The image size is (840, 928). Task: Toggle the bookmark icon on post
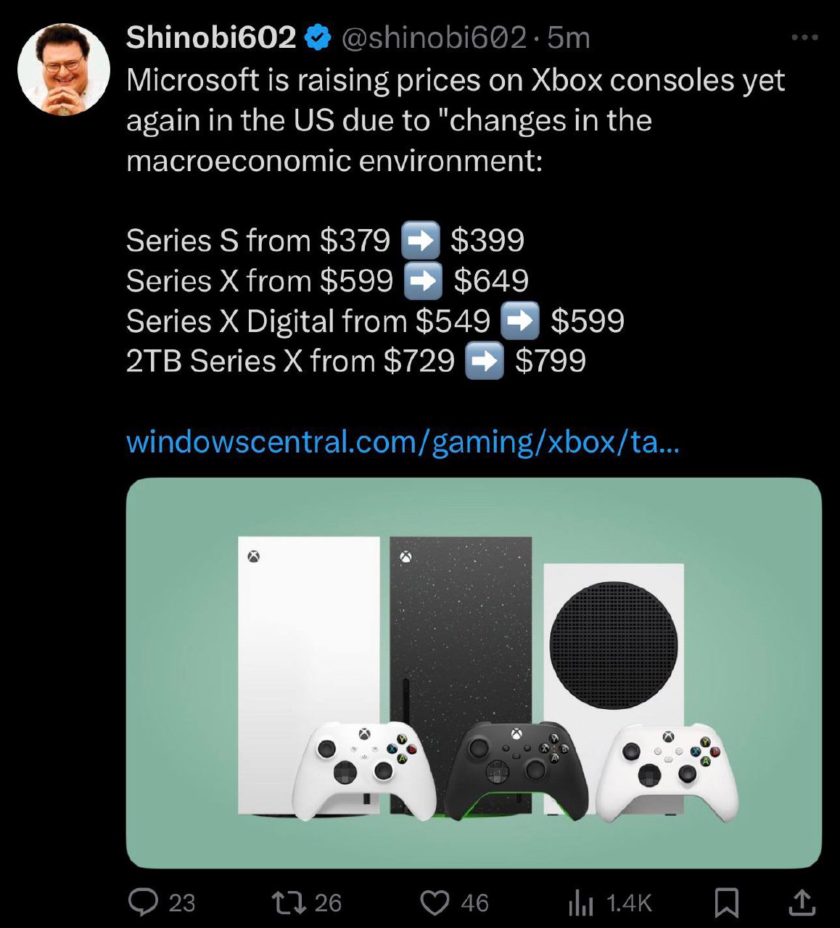tap(726, 903)
